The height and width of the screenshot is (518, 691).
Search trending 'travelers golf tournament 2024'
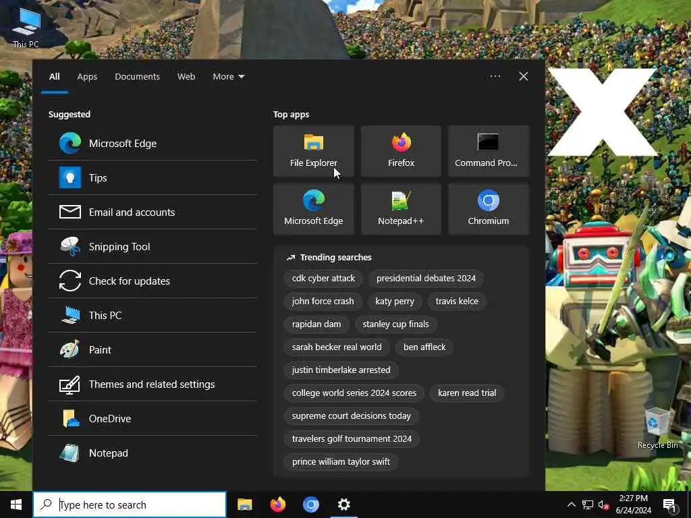pos(352,438)
